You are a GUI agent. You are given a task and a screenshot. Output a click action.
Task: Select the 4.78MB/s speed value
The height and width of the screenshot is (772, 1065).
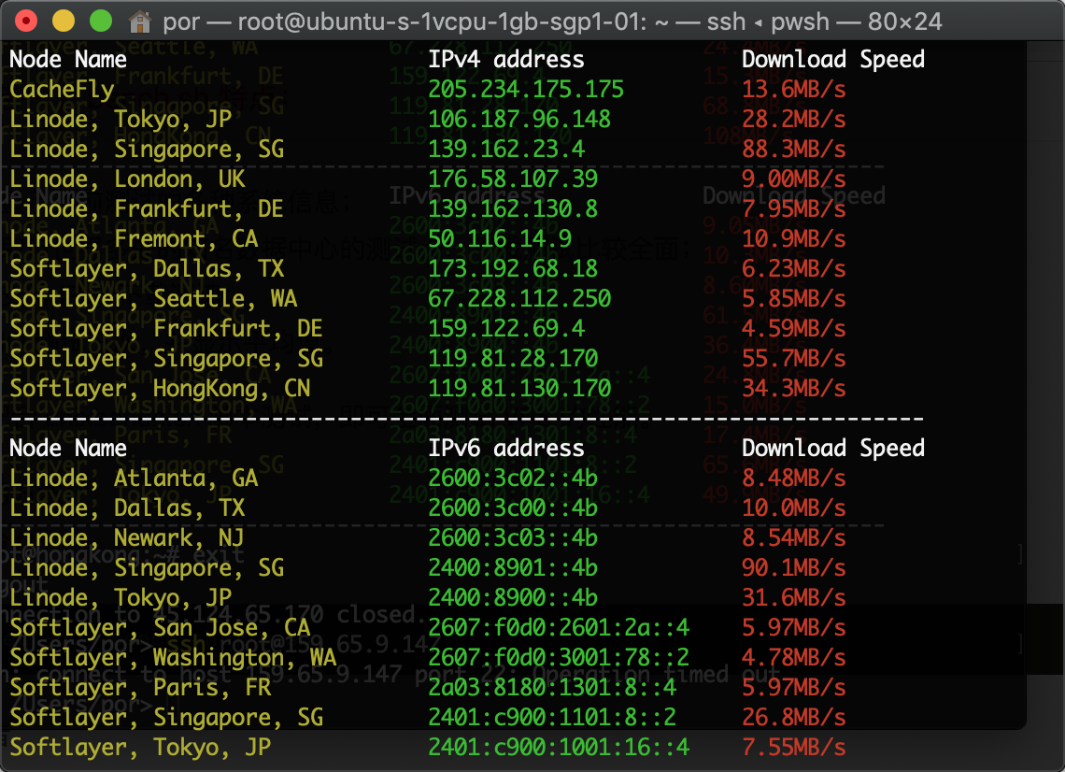(x=793, y=658)
